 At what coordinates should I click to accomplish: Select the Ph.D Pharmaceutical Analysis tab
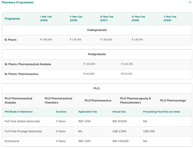coord(19,100)
